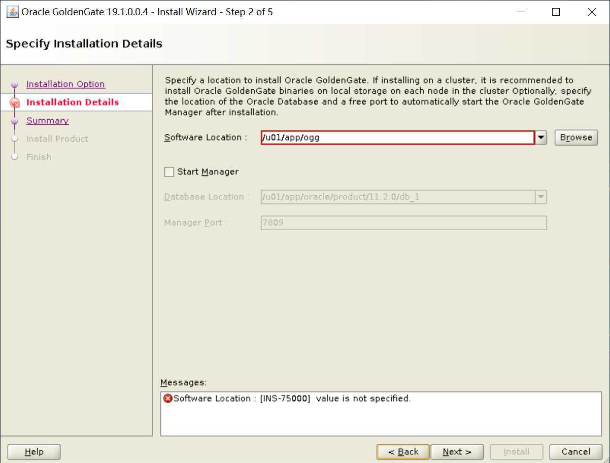Click the Help button
The image size is (610, 463).
34,452
